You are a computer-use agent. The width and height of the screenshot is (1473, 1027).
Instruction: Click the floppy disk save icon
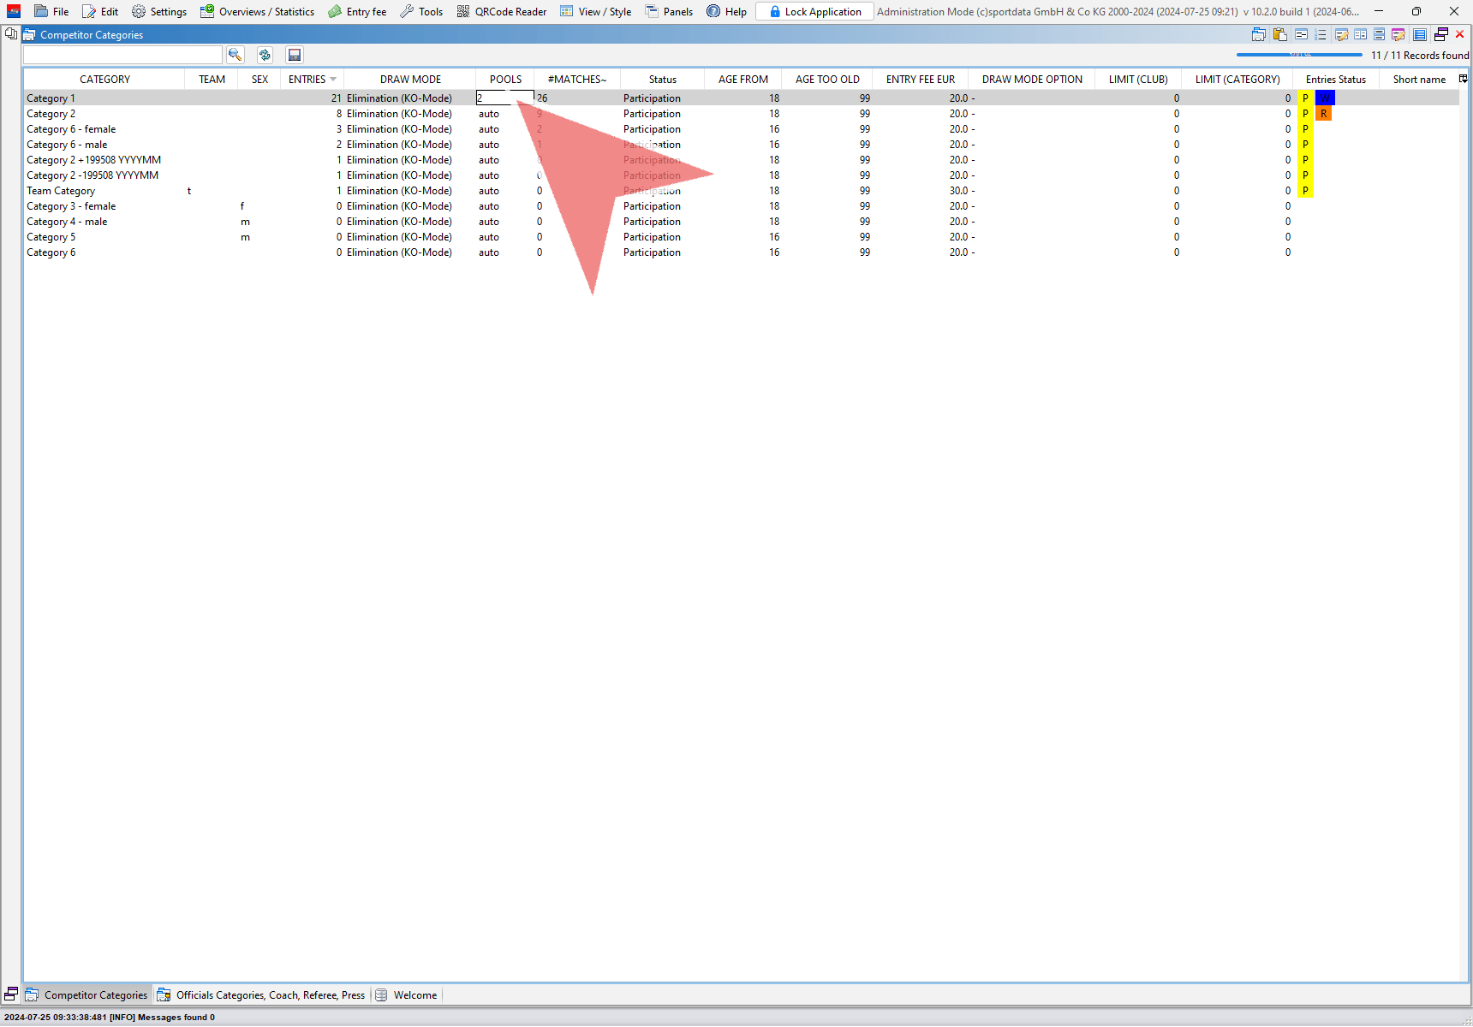click(295, 55)
